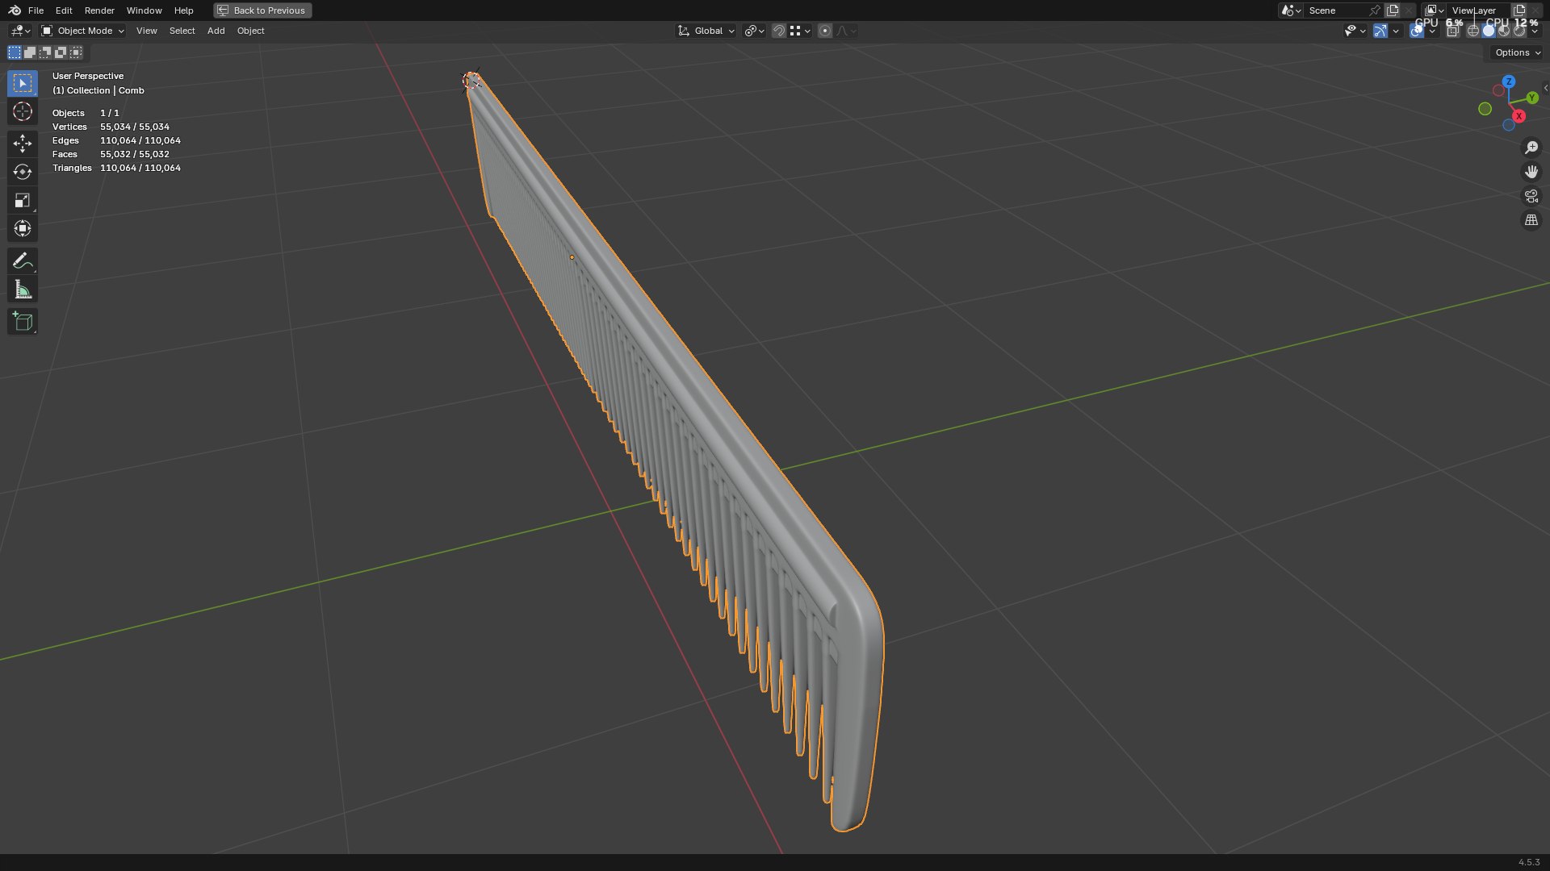Choose 'Intersect selection' mode icon

pos(76,52)
